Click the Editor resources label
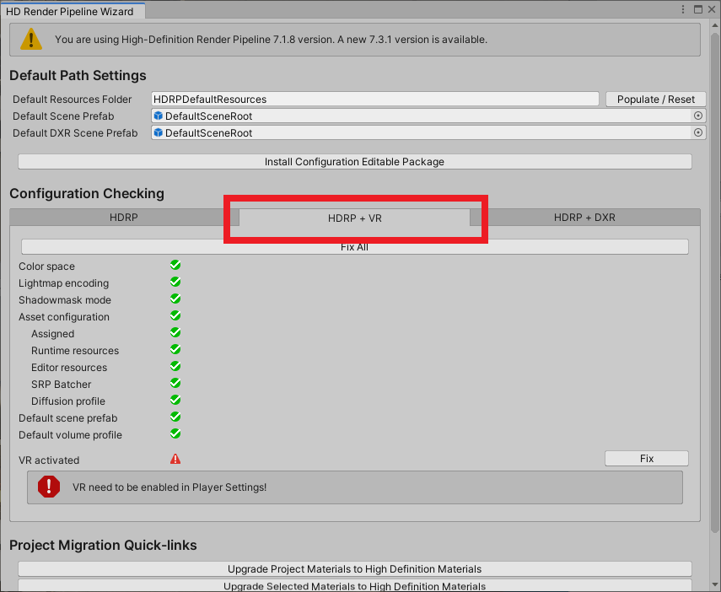 pyautogui.click(x=69, y=368)
